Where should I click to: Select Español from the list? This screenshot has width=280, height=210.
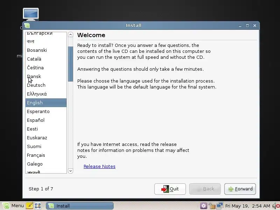pos(46,120)
